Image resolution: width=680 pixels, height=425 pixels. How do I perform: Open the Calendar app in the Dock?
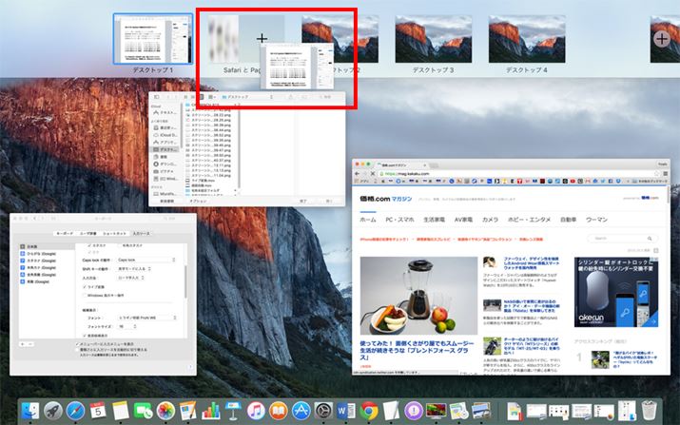click(98, 411)
